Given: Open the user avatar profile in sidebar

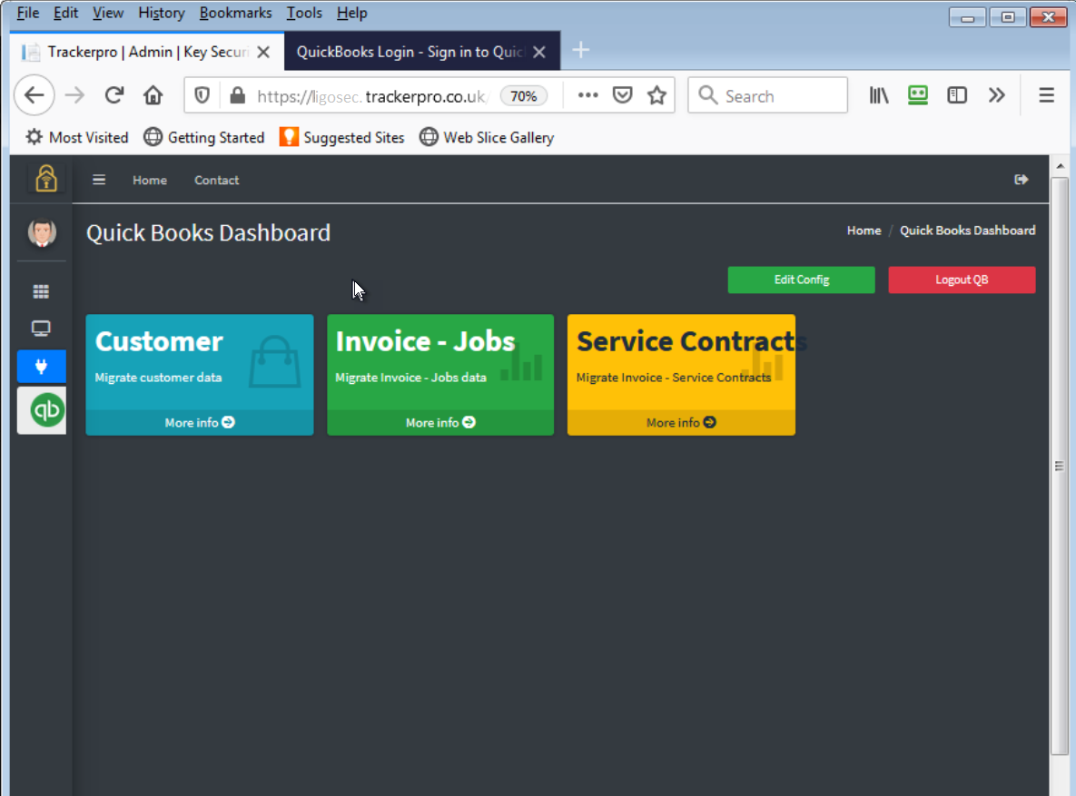Looking at the screenshot, I should click(42, 232).
